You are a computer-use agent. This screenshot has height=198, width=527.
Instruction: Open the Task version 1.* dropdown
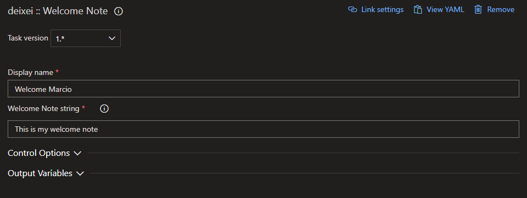pyautogui.click(x=86, y=38)
